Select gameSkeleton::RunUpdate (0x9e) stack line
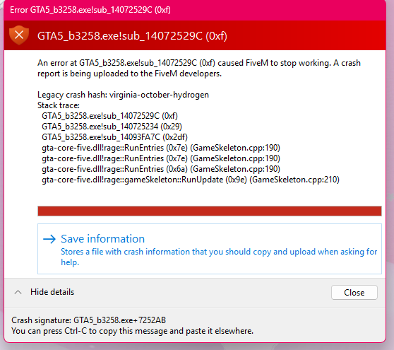 191,180
